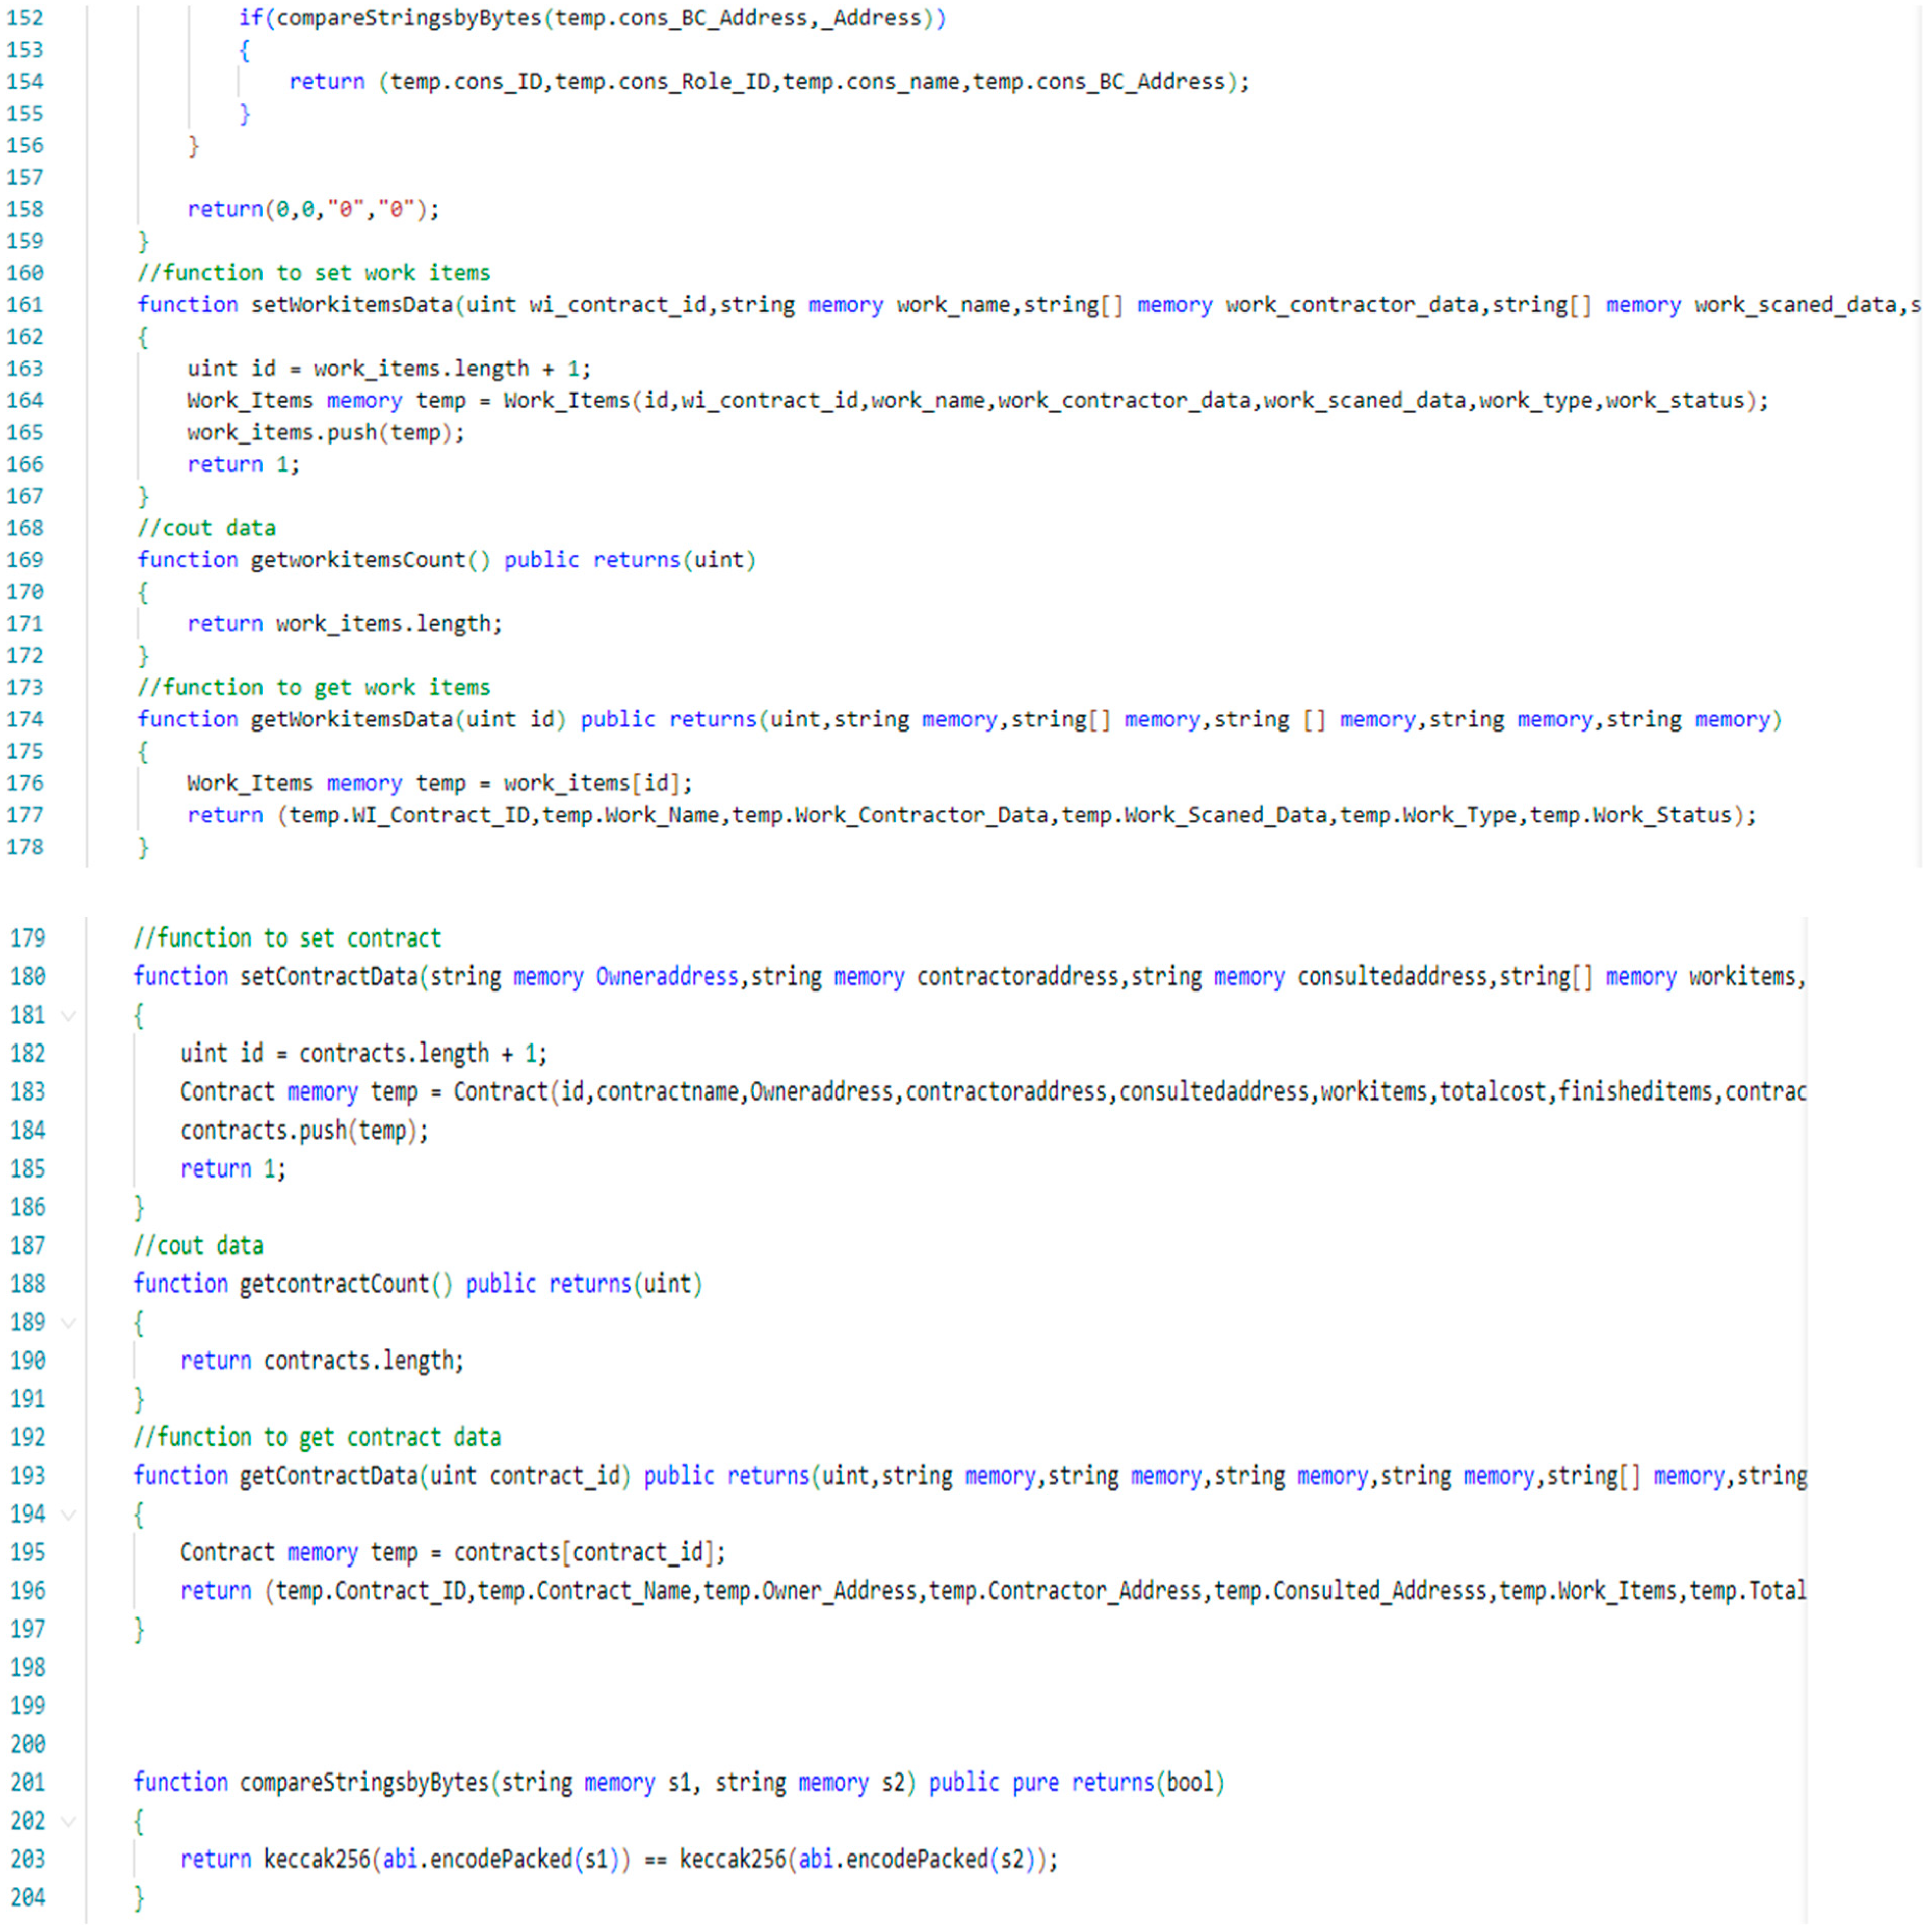Fold the getContractData body at line 194
The width and height of the screenshot is (1932, 1932).
[x=69, y=1514]
